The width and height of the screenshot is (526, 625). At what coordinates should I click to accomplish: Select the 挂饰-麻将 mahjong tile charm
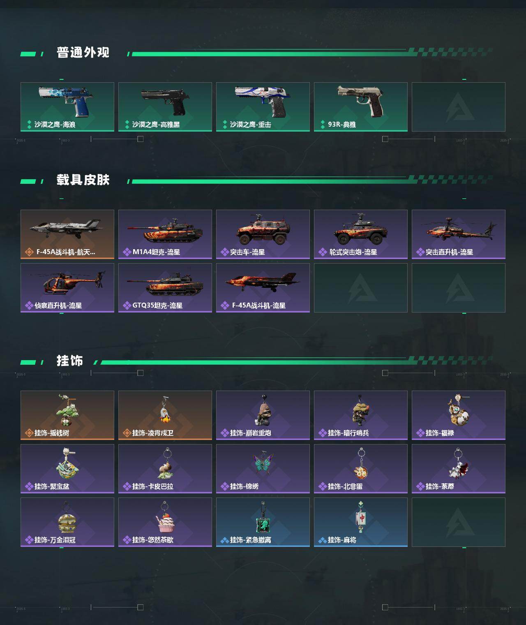361,522
